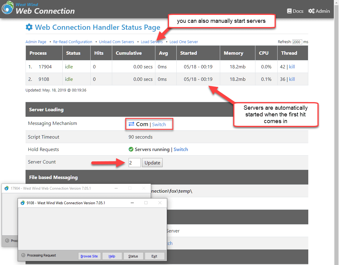This screenshot has height=265, width=339.
Task: Click the idle status of process 9108
Action: click(69, 79)
